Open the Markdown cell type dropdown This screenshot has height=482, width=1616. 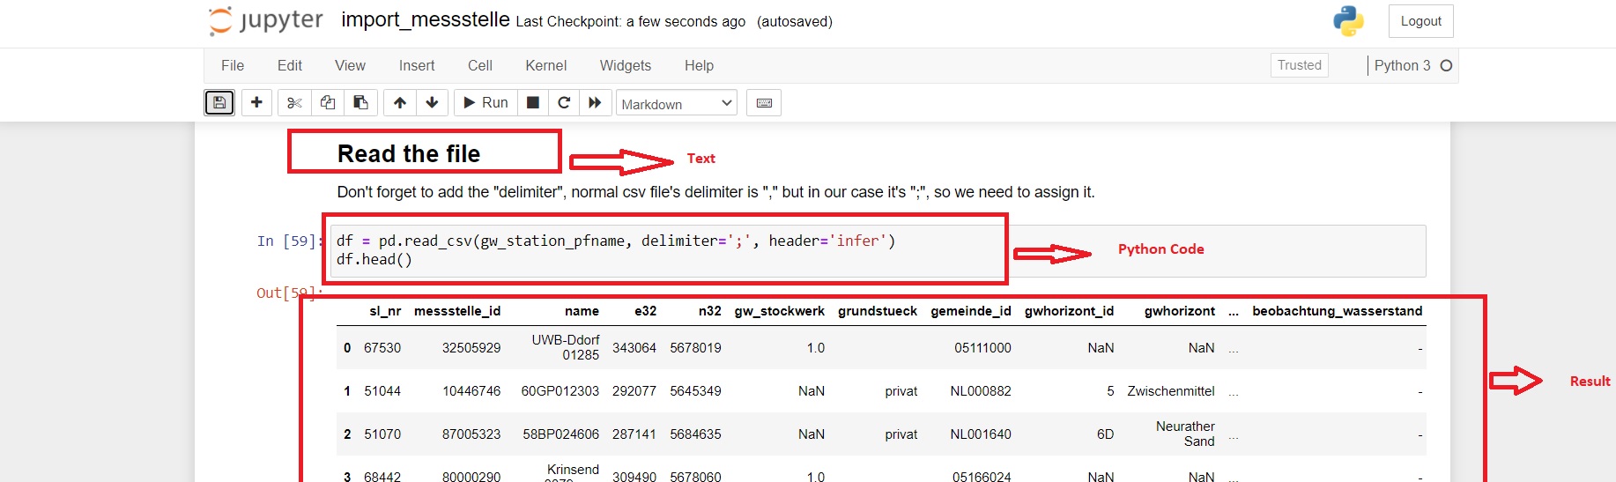tap(676, 104)
